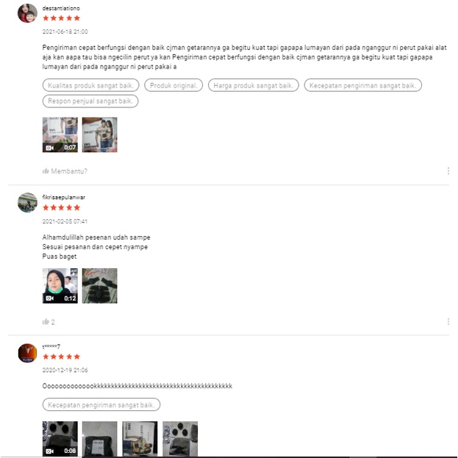Image resolution: width=458 pixels, height=458 pixels.
Task: Select the 'Produk original.' tag
Action: tap(173, 85)
